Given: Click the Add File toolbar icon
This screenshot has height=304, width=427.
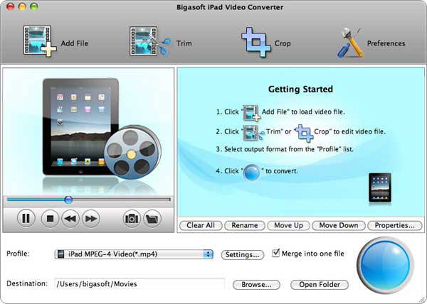Looking at the screenshot, I should [x=40, y=41].
